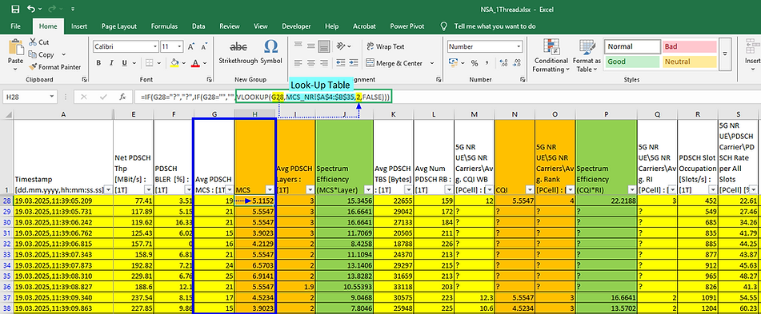Switch to the Insert tab
The width and height of the screenshot is (761, 314).
tap(79, 26)
